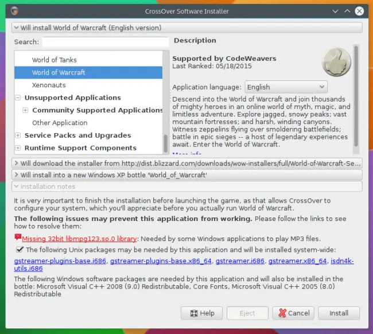Click the 'Last Ranked: 05/18/2015' text
The image size is (373, 334).
pyautogui.click(x=212, y=66)
